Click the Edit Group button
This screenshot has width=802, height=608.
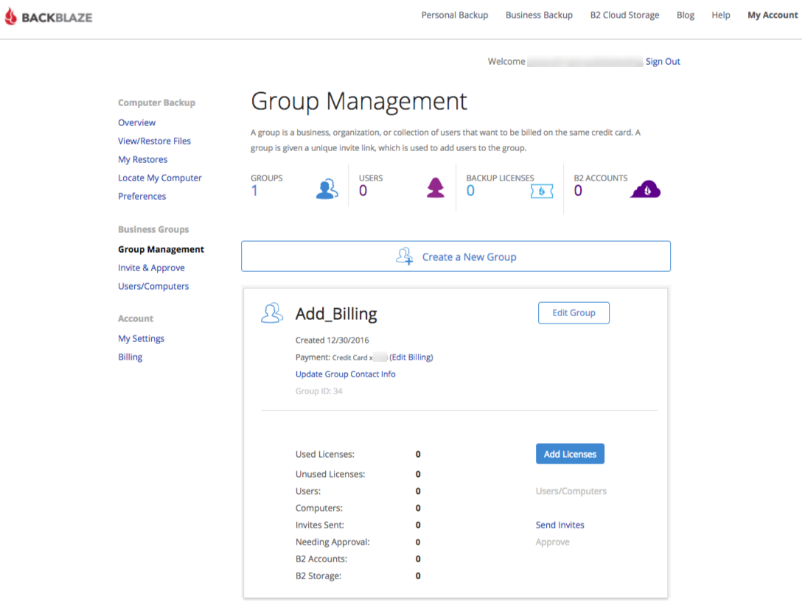(573, 313)
